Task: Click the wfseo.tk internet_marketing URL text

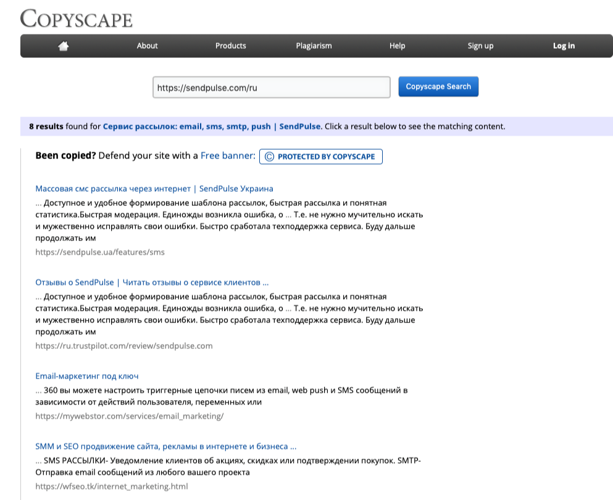Action: pos(111,486)
